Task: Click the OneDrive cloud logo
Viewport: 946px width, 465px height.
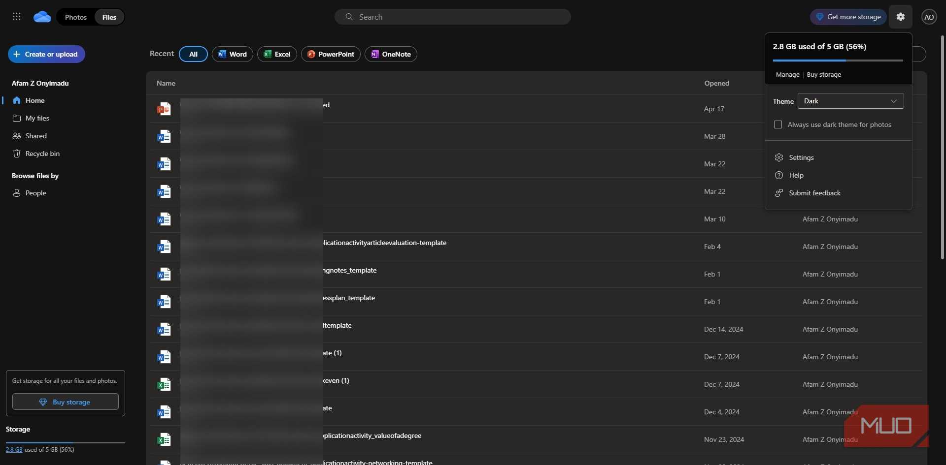Action: 42,17
